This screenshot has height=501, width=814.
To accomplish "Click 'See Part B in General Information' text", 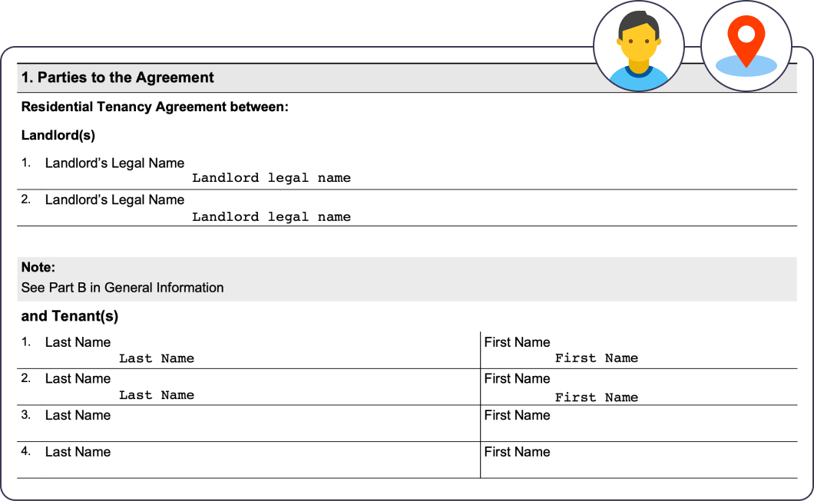I will (x=123, y=287).
